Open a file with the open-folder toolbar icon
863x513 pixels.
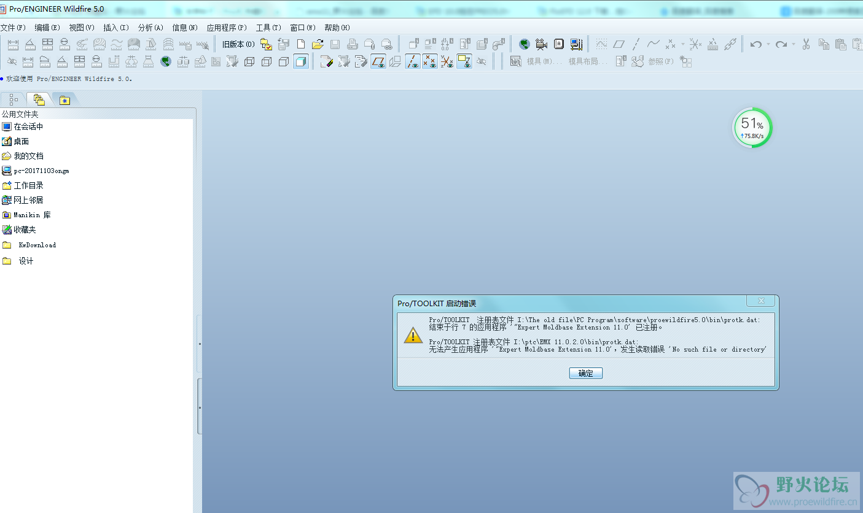318,44
